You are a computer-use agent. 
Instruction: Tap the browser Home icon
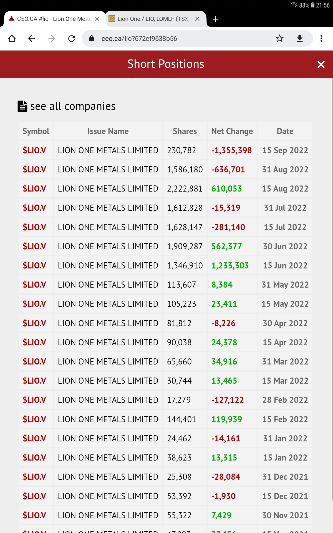pyautogui.click(x=12, y=38)
